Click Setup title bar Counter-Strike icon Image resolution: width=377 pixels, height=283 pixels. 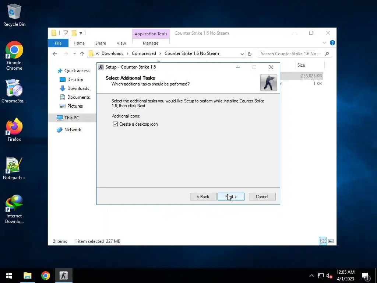coord(101,67)
